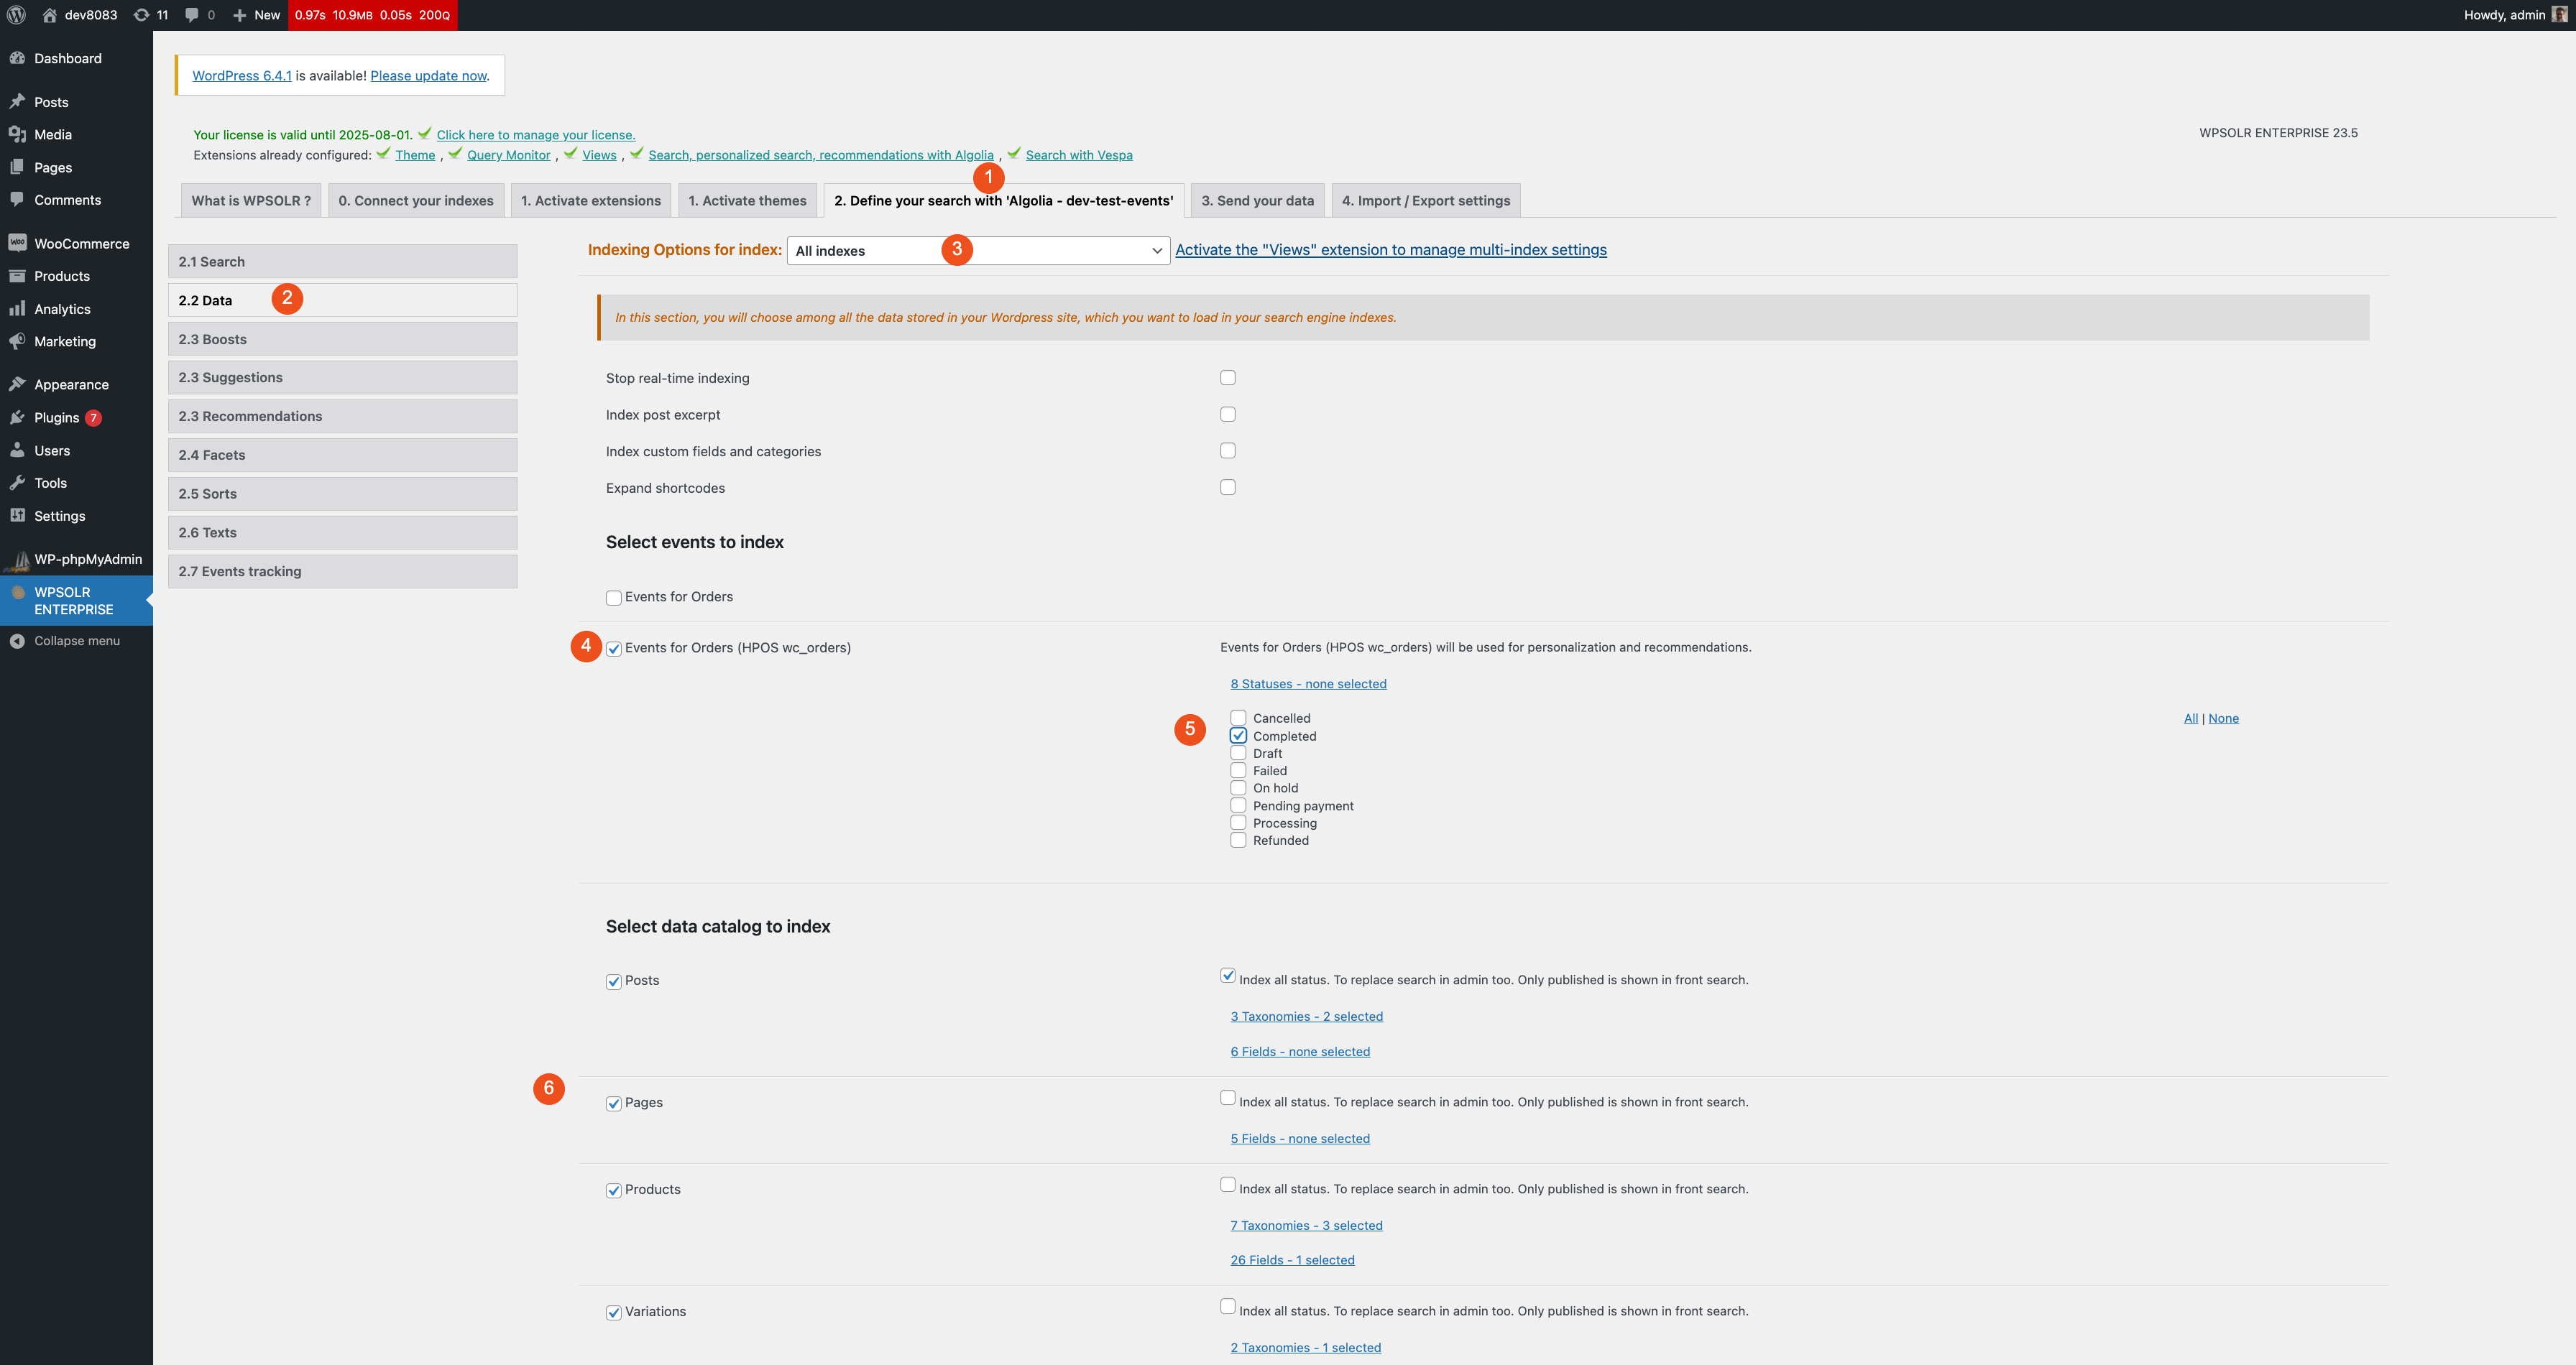The height and width of the screenshot is (1365, 2576).
Task: Click the Collapse menu arrow icon
Action: 17,641
